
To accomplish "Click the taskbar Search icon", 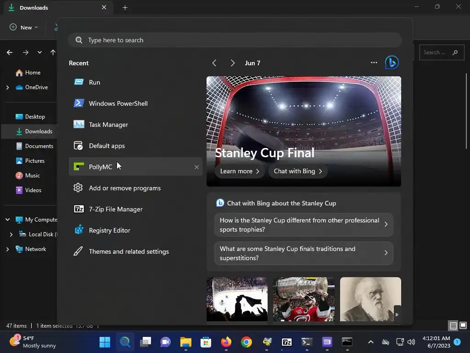I will [125, 342].
